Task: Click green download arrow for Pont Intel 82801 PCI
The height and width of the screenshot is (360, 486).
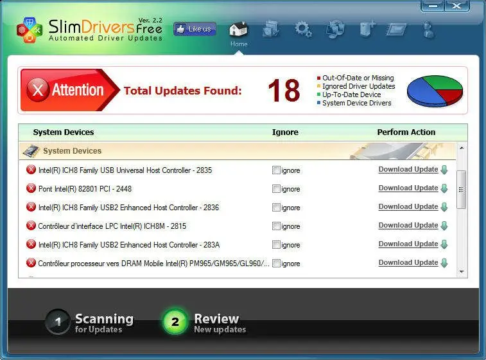Action: click(444, 188)
